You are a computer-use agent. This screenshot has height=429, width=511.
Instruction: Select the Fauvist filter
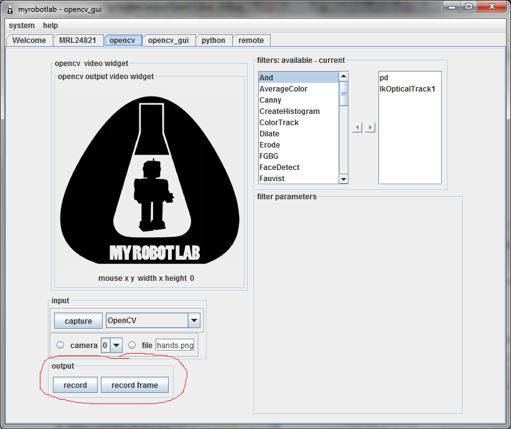tap(299, 178)
